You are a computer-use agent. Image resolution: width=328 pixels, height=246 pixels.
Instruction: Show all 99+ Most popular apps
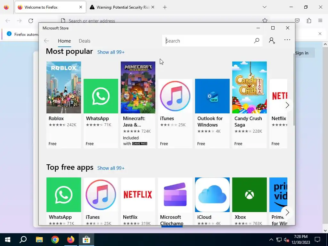pyautogui.click(x=111, y=52)
